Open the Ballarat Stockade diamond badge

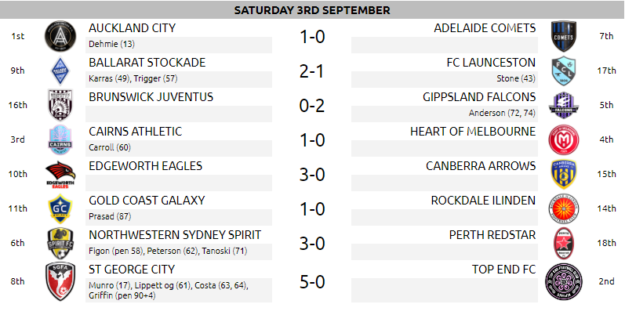(x=60, y=71)
